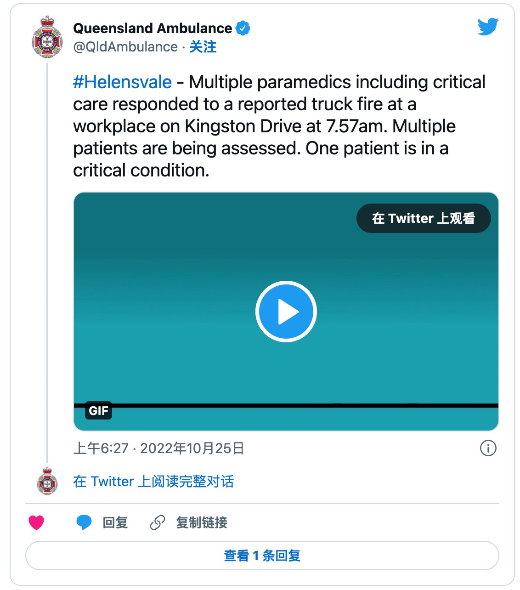
Task: Click the Twitter bird logo
Action: point(488,27)
